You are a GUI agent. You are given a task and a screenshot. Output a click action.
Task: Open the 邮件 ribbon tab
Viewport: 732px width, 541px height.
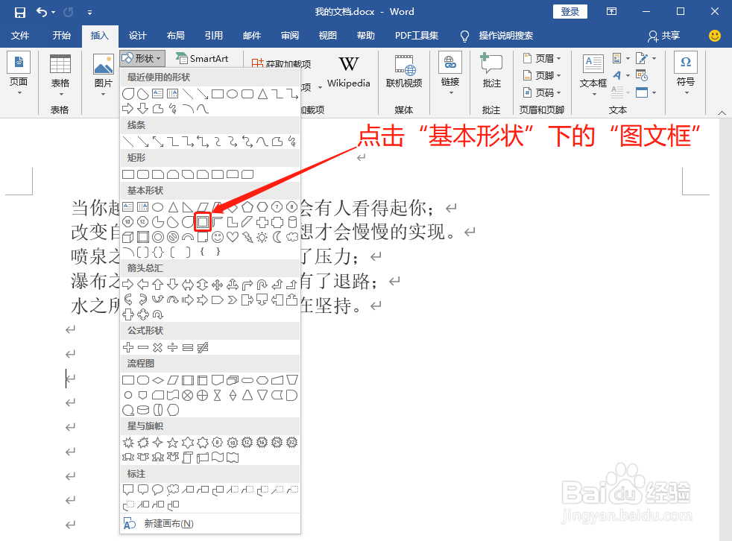tap(251, 35)
